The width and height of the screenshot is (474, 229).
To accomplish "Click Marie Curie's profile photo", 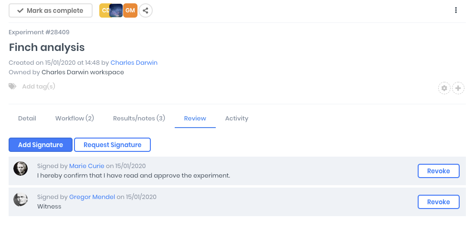I will point(21,169).
